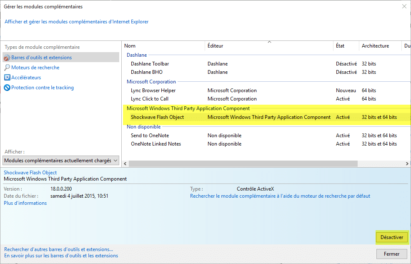Image resolution: width=411 pixels, height=264 pixels.
Task: Click the Fermer button
Action: click(x=391, y=254)
